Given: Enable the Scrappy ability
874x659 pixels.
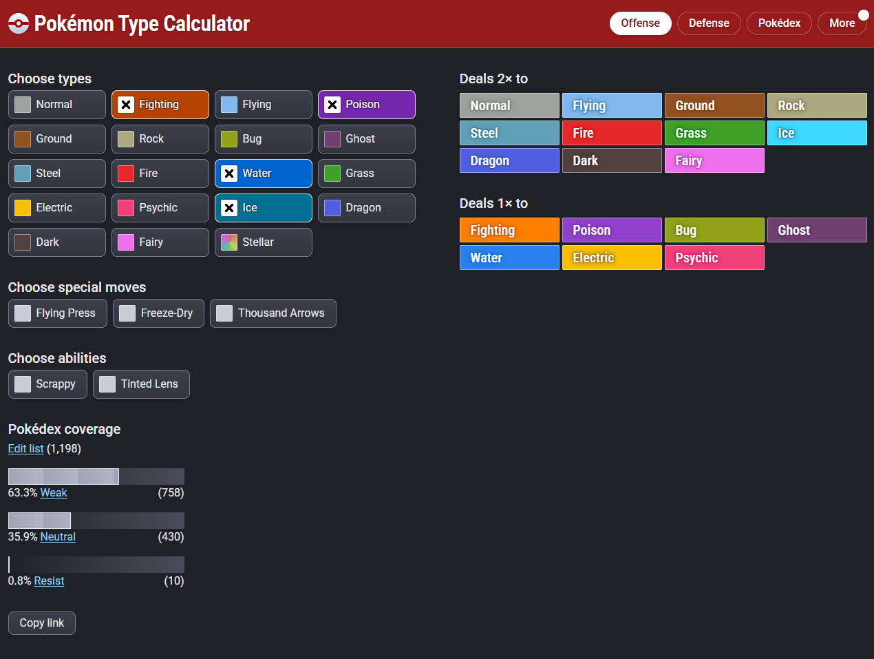Looking at the screenshot, I should pyautogui.click(x=47, y=384).
